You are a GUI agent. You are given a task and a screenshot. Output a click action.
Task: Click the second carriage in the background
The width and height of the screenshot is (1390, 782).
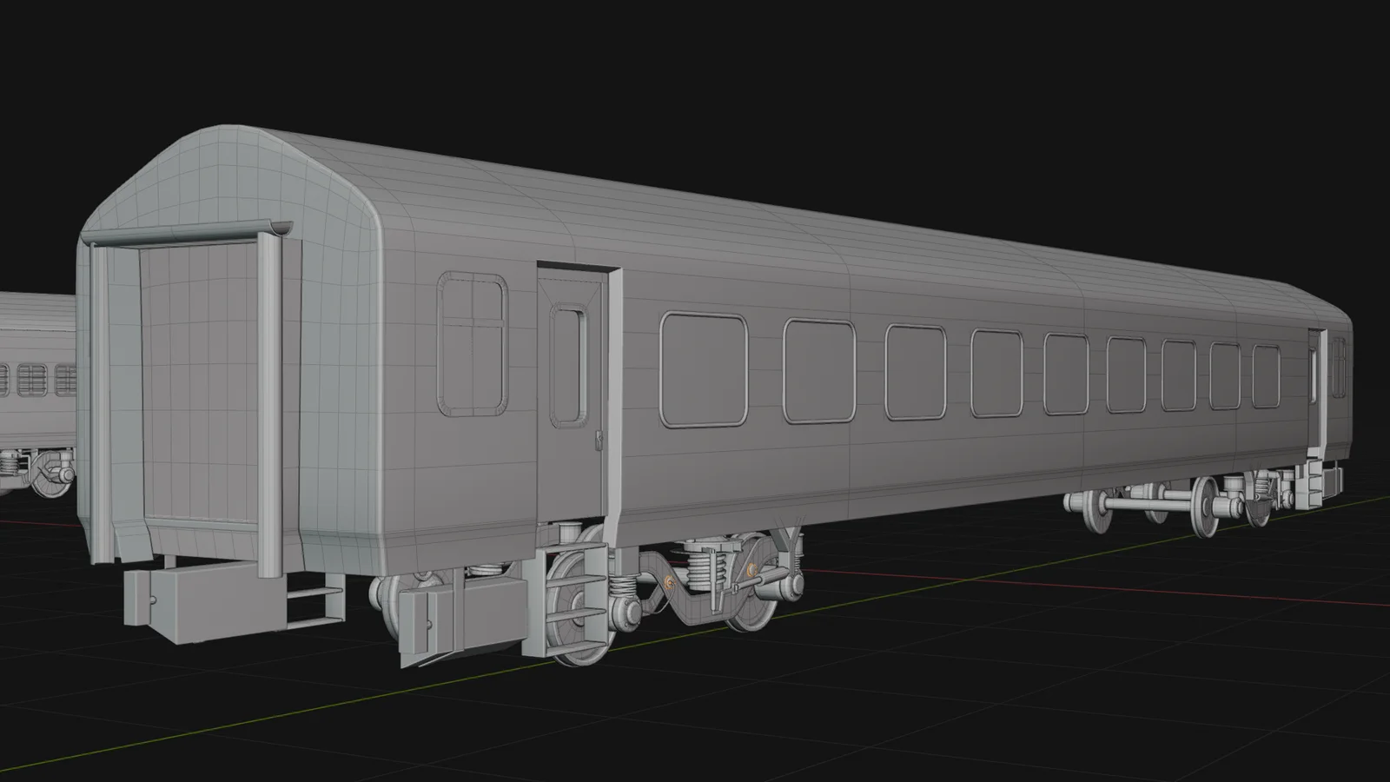(x=35, y=382)
